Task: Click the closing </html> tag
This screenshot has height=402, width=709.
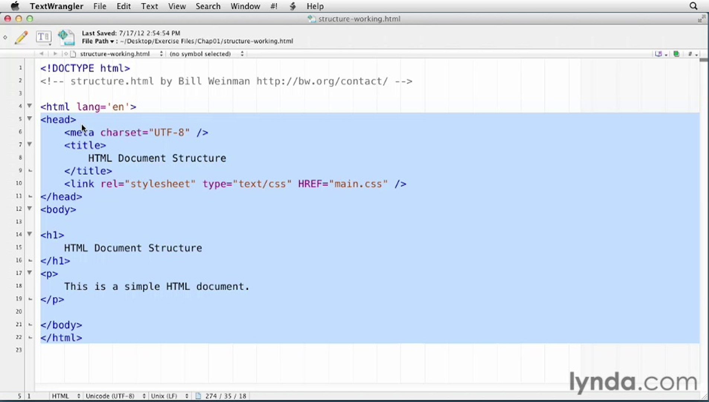Action: (61, 338)
